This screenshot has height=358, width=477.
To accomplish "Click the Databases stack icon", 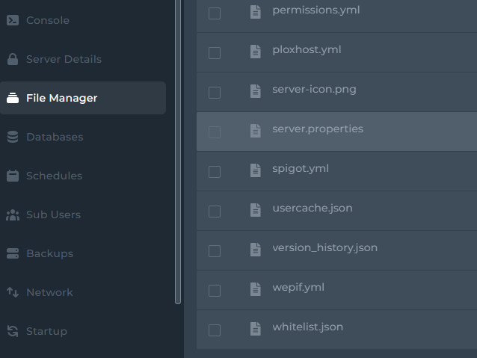I will coord(13,137).
